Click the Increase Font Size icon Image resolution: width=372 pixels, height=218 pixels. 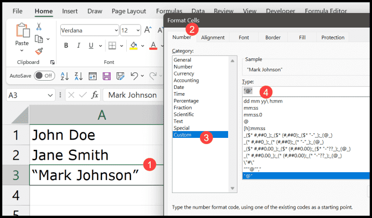coord(147,30)
